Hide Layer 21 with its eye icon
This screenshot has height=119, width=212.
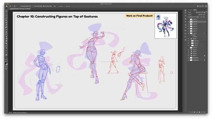point(188,26)
